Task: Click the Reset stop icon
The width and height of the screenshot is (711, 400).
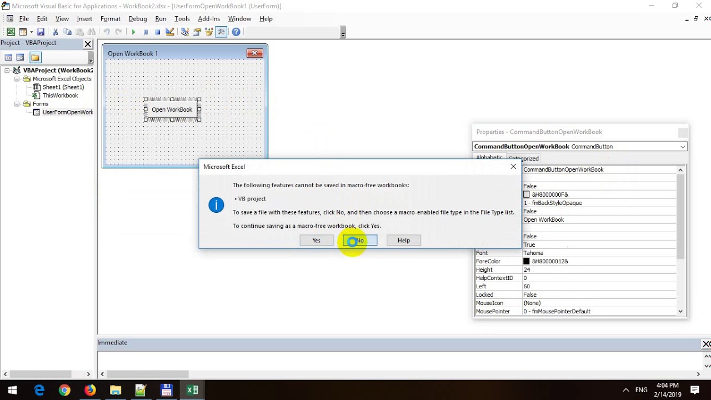Action: pyautogui.click(x=158, y=32)
